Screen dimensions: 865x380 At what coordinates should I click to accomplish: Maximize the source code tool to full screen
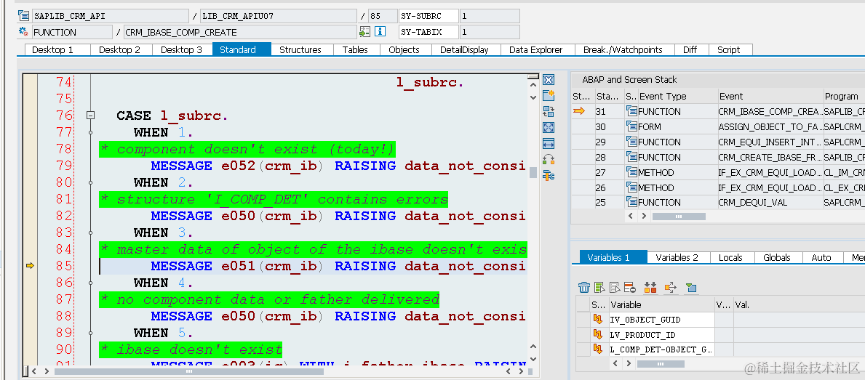(x=549, y=127)
